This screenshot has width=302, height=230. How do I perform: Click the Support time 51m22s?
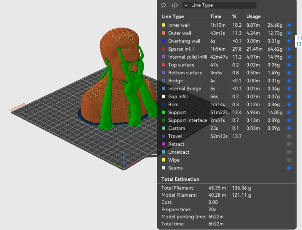219,112
